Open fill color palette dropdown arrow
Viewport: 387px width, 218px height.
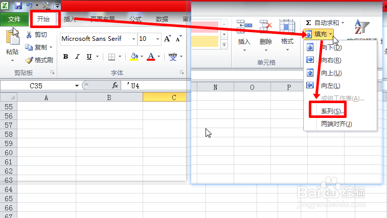pyautogui.click(x=142, y=57)
